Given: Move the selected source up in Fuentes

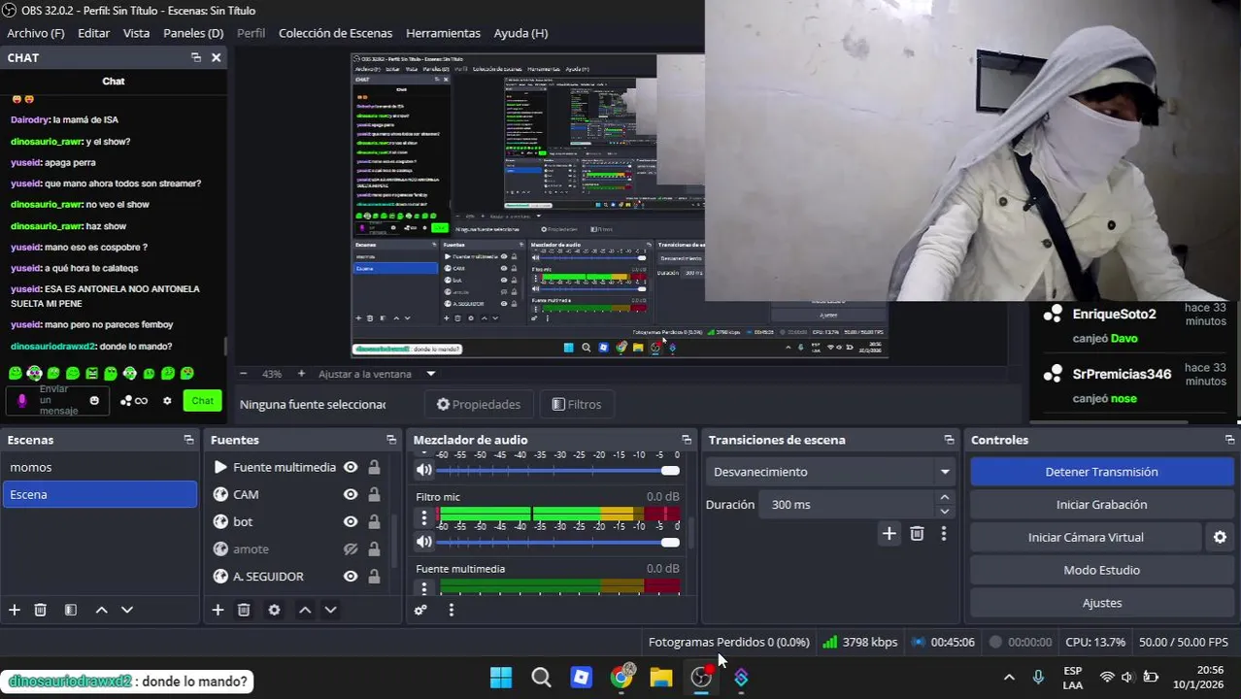Looking at the screenshot, I should [305, 610].
